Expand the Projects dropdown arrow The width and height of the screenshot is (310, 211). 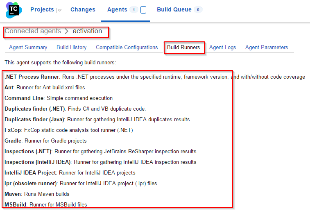pyautogui.click(x=59, y=10)
